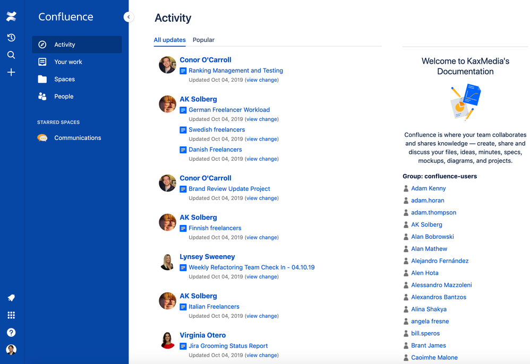Image resolution: width=530 pixels, height=364 pixels.
Task: Open the user profile avatar in sidebar
Action: (11, 350)
